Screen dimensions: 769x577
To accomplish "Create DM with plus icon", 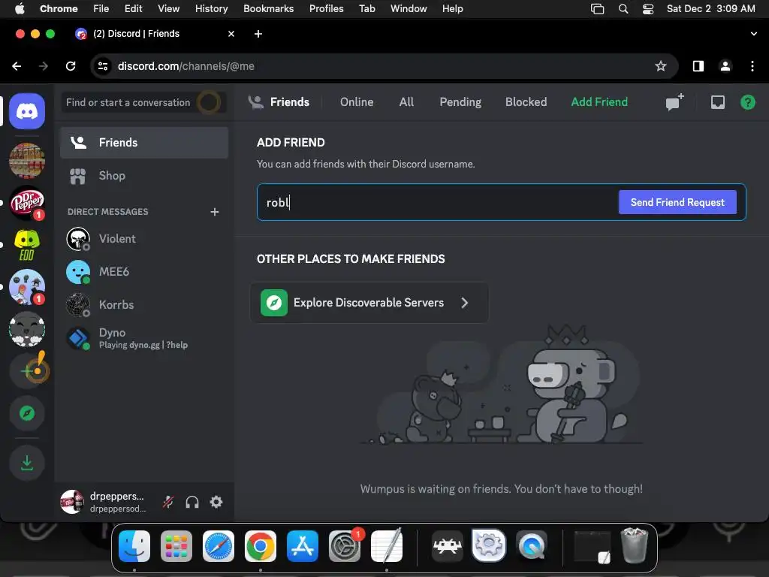I will 214,211.
